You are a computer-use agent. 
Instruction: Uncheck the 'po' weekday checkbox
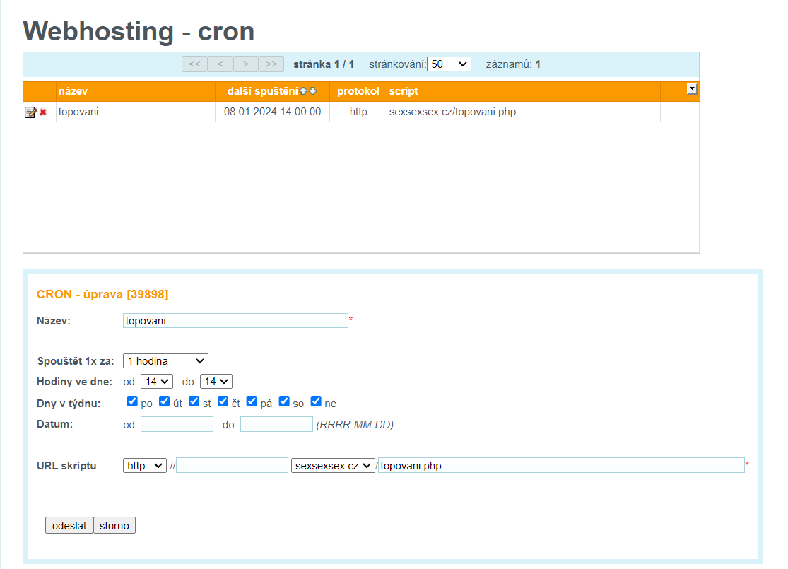pyautogui.click(x=132, y=401)
